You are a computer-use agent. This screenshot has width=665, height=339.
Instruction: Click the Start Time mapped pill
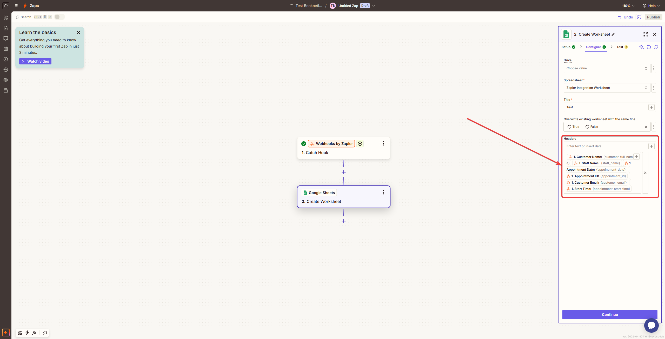(x=598, y=189)
